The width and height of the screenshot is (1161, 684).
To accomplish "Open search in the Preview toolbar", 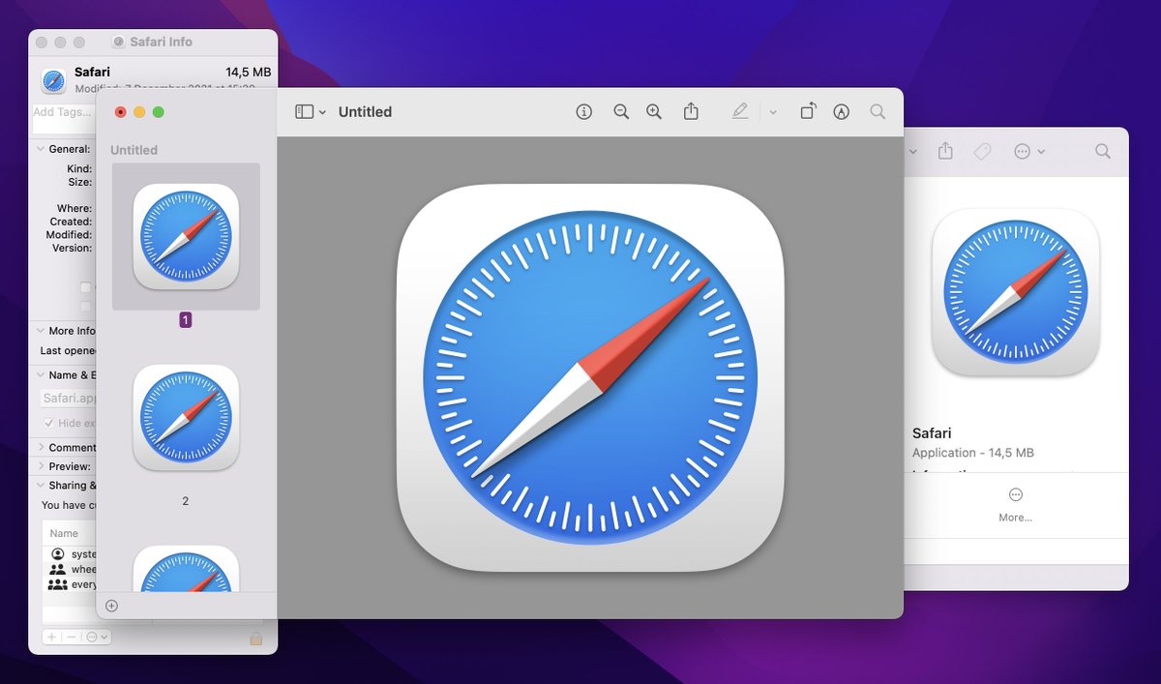I will (878, 112).
